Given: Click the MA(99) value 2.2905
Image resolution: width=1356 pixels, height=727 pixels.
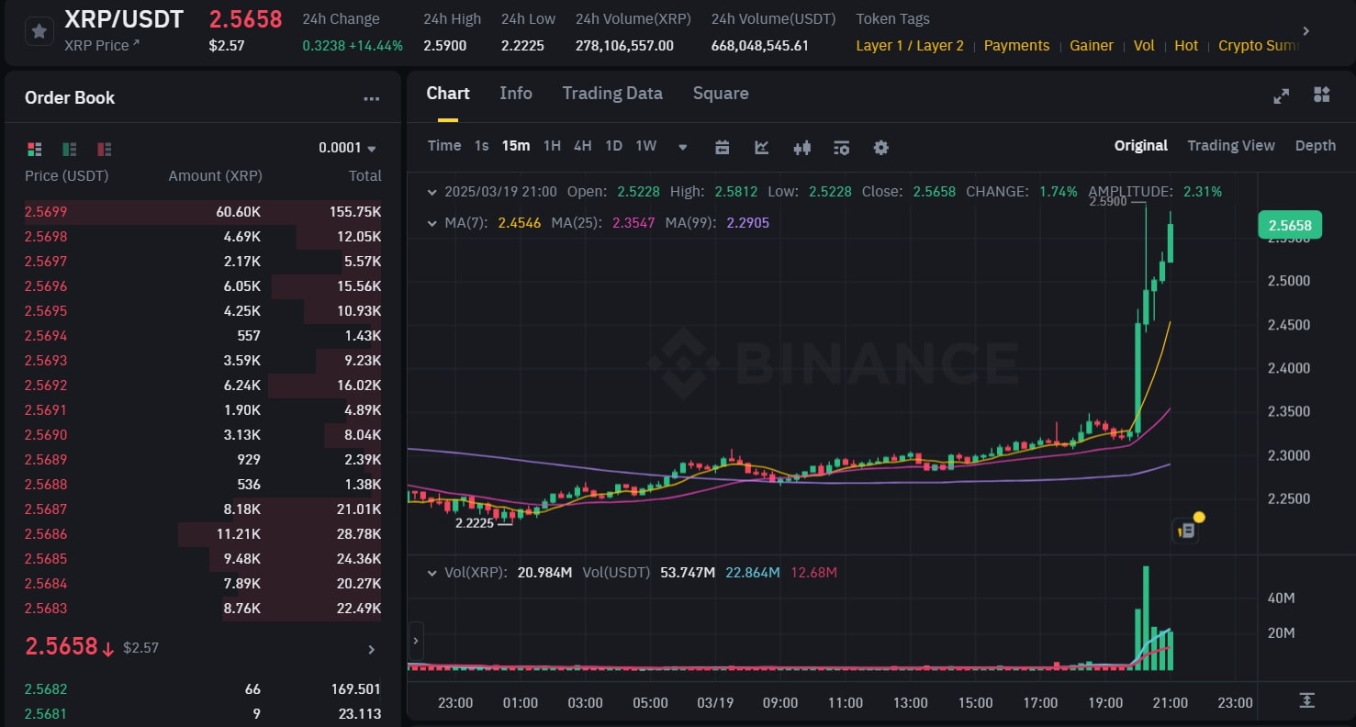Looking at the screenshot, I should [747, 222].
